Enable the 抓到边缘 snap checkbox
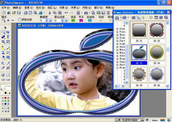This screenshot has height=122, width=172. [x=20, y=20]
